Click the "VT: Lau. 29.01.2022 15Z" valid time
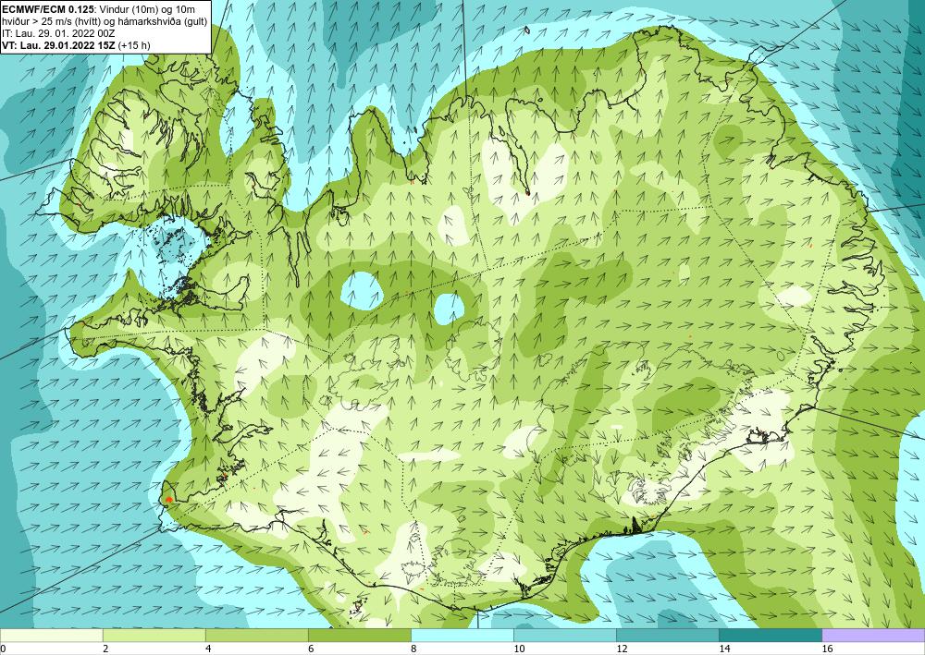925x655 pixels. click(59, 45)
